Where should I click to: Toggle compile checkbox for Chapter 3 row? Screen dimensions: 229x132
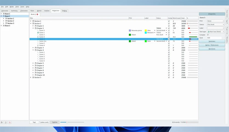coord(169,48)
